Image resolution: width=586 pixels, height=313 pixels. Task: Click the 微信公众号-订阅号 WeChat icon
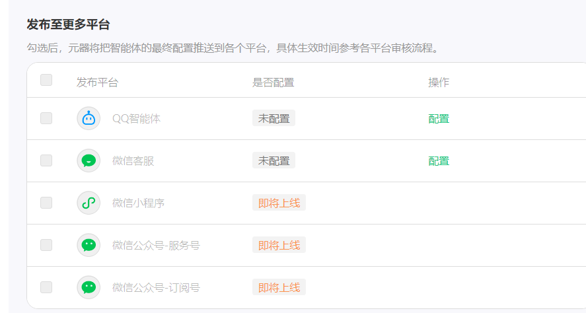point(89,288)
